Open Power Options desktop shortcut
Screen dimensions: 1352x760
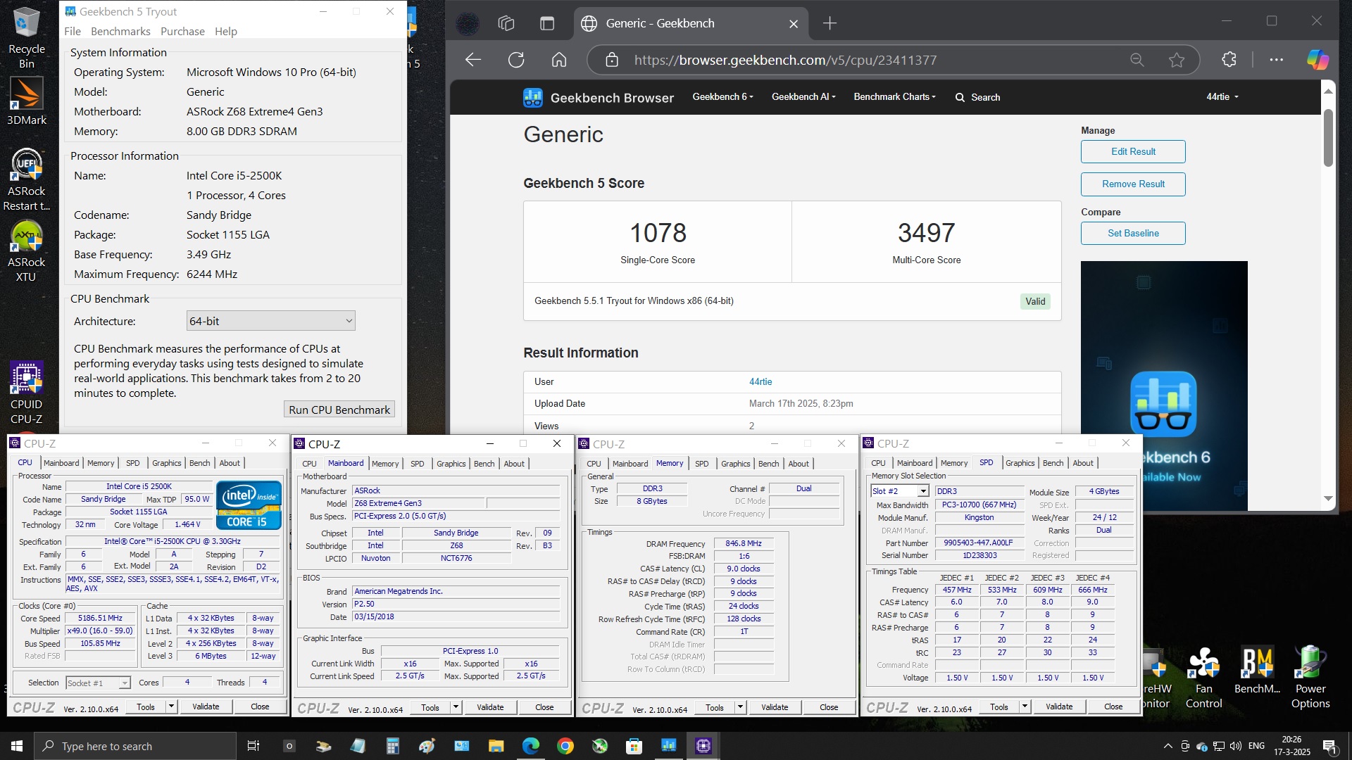click(1310, 678)
